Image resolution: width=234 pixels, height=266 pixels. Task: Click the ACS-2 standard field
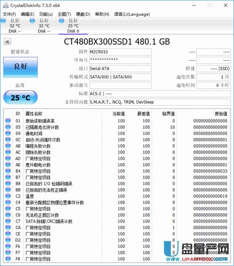pos(160,94)
